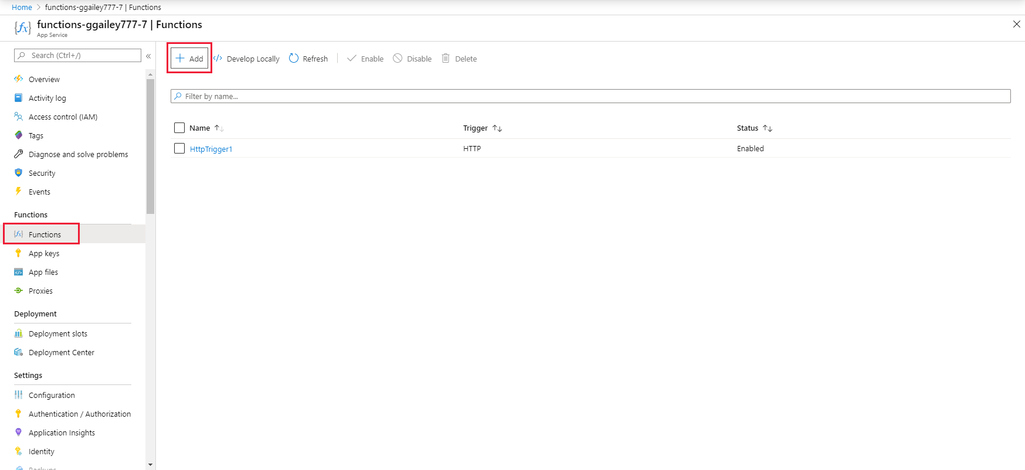Click the Deployment slots chart icon
The height and width of the screenshot is (470, 1025).
pos(19,333)
